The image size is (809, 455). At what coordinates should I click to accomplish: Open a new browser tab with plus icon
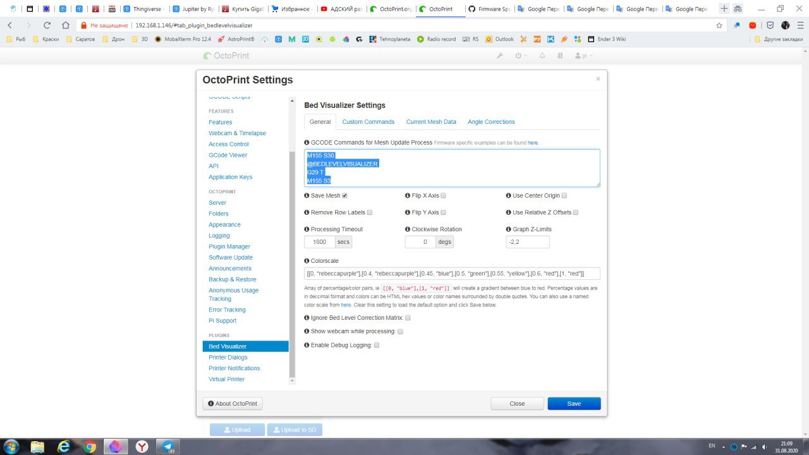point(724,9)
